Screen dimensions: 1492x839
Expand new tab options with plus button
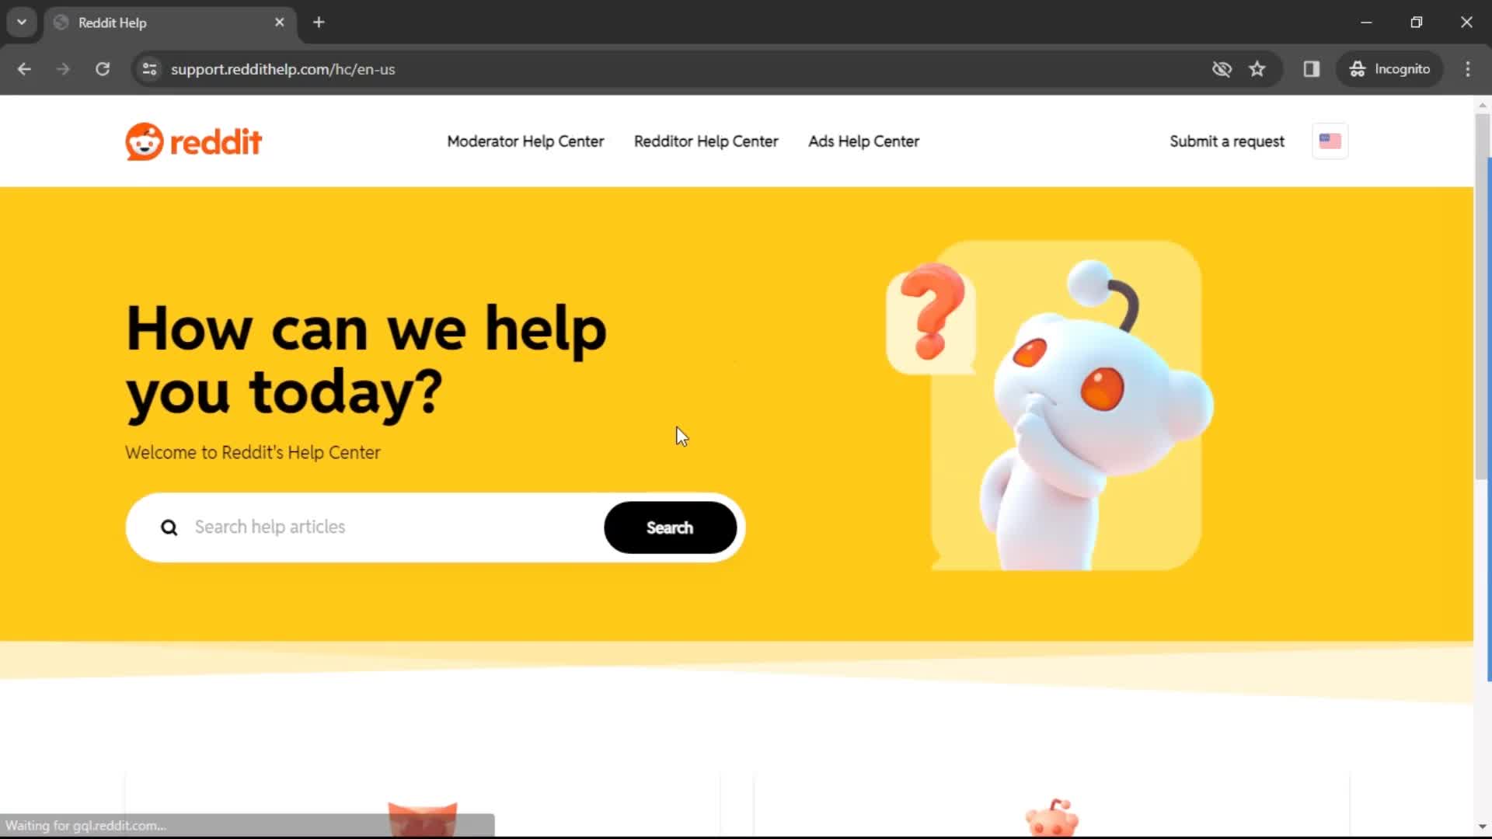(318, 23)
